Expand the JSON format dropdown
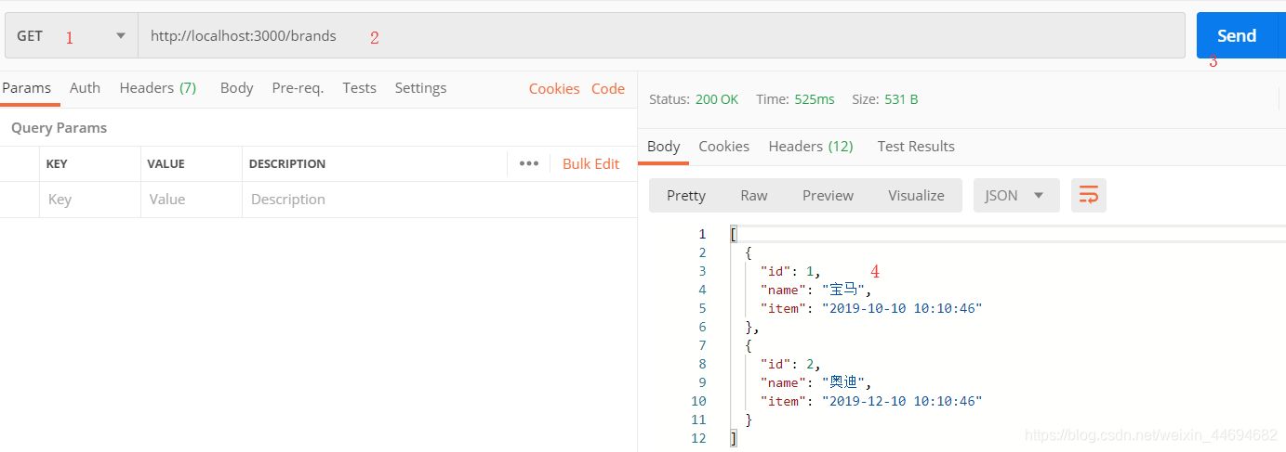This screenshot has width=1286, height=452. click(x=1016, y=195)
